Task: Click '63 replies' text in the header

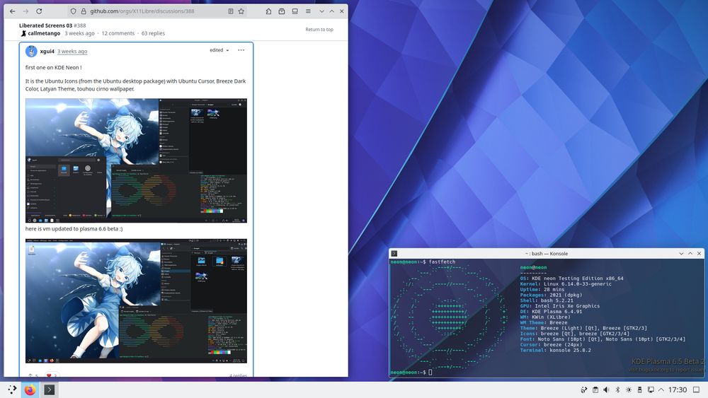Action: point(153,33)
